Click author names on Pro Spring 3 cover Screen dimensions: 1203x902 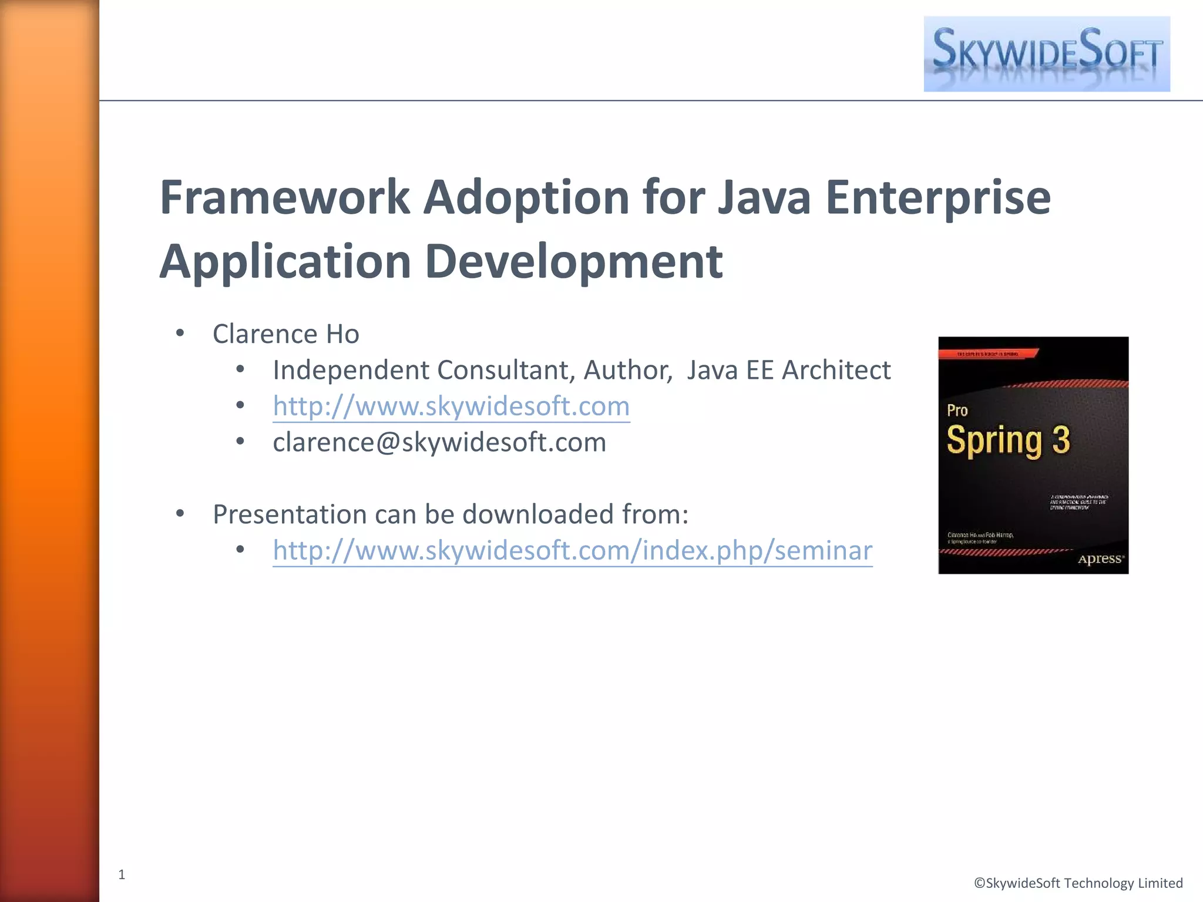[x=980, y=535]
